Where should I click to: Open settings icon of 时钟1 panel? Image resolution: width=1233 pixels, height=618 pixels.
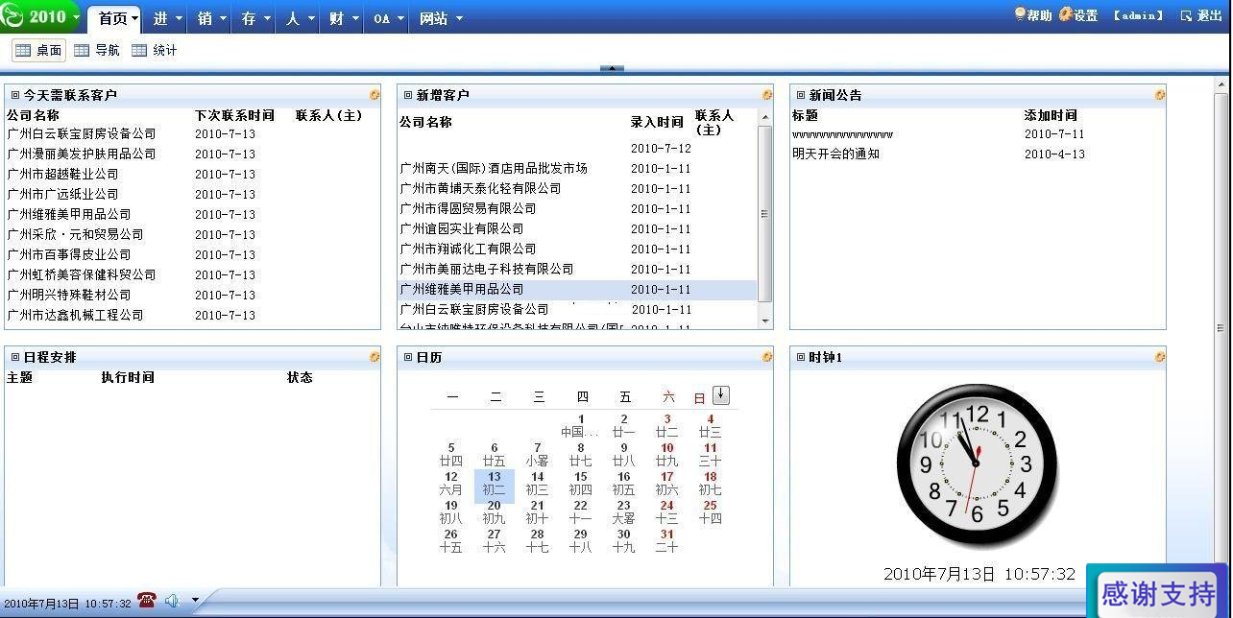pyautogui.click(x=1160, y=357)
